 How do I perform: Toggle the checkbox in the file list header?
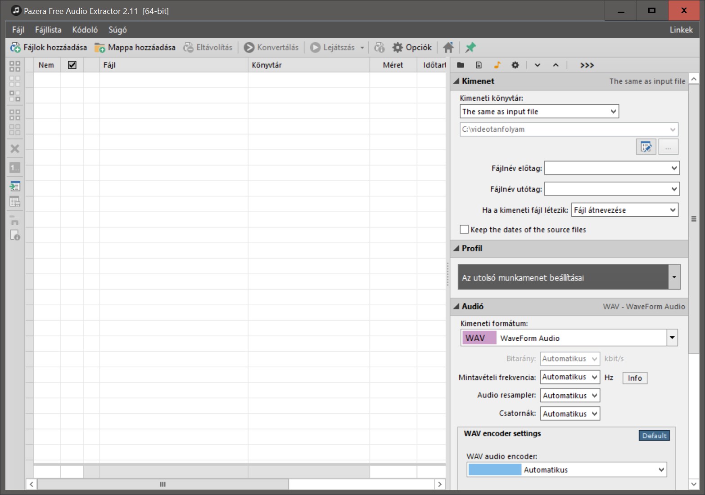tap(72, 65)
